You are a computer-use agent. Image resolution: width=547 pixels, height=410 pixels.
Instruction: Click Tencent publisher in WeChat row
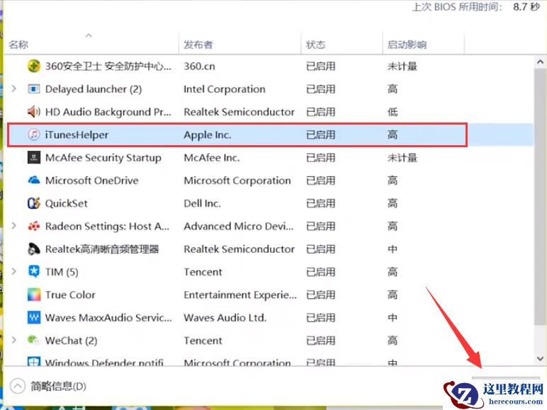(x=203, y=341)
